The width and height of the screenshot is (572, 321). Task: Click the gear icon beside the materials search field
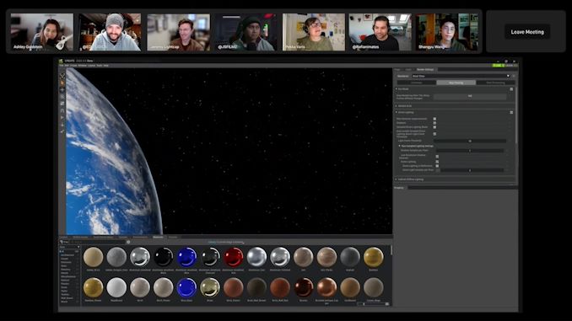click(128, 242)
